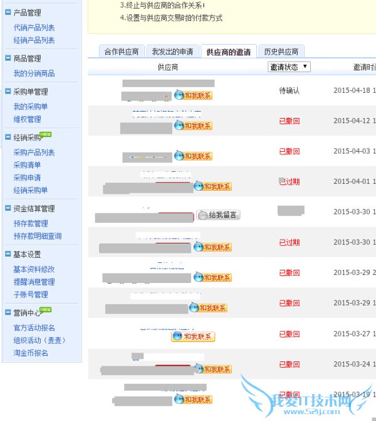
Task: Click 已过期 status in 2015-04-01 row
Action: click(x=289, y=182)
